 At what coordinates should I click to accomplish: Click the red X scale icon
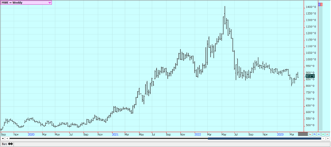pos(327,134)
